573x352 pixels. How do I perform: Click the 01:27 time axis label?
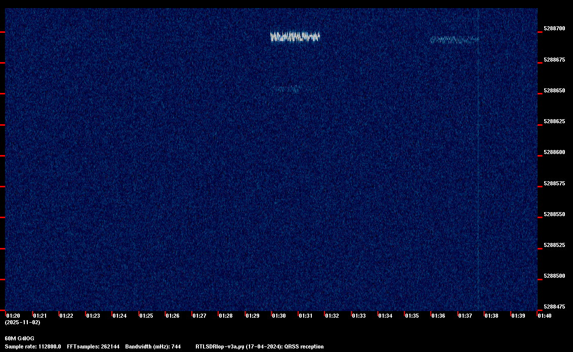pos(199,316)
